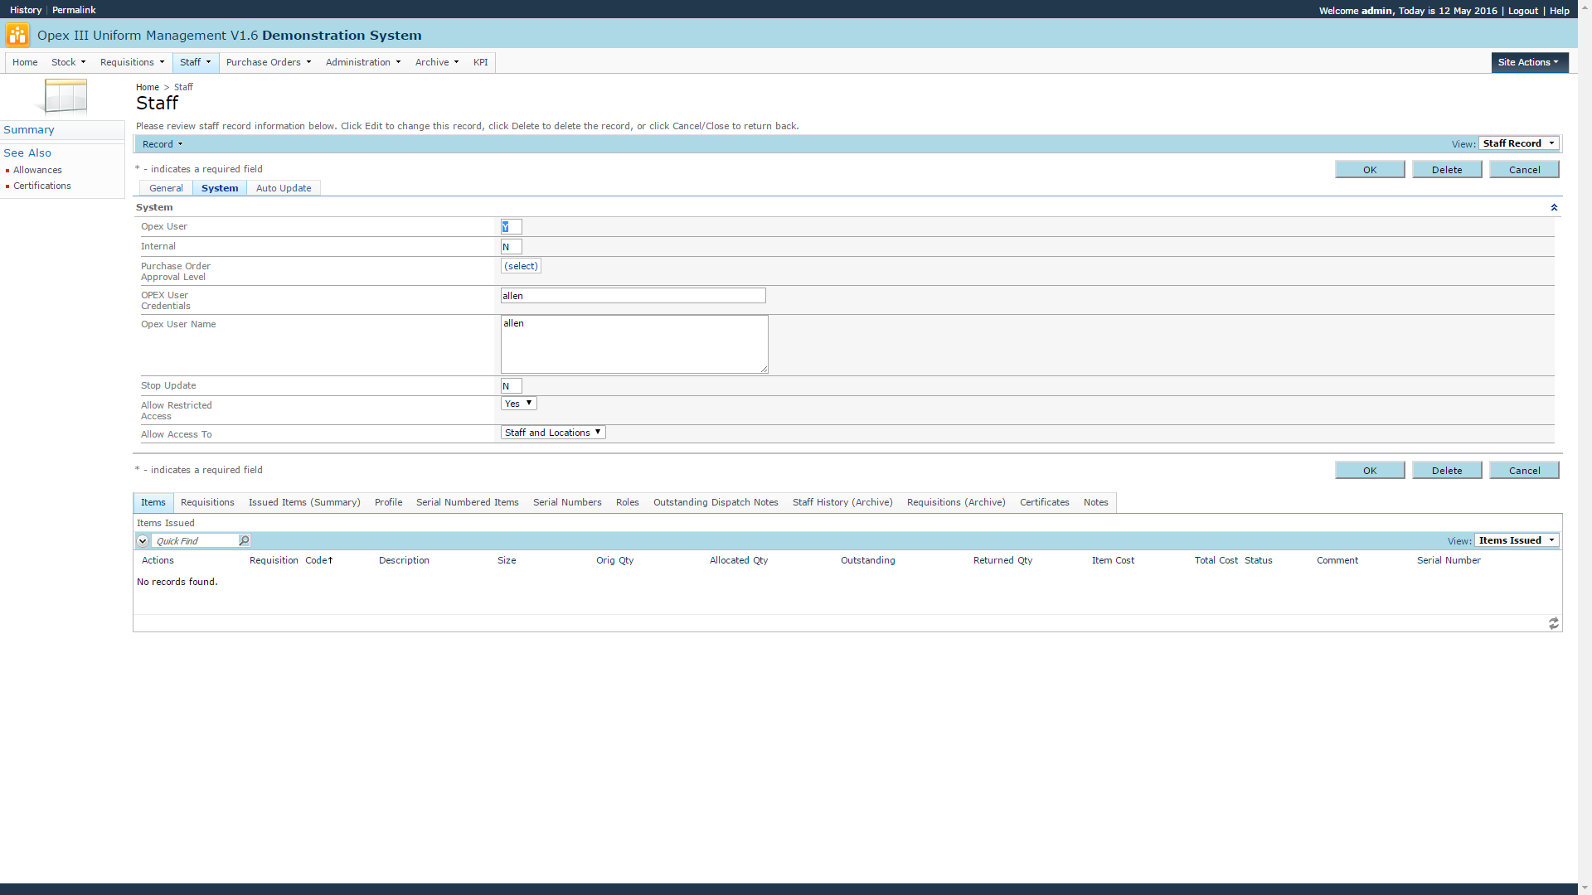
Task: Open Staff Record view dropdown
Action: (1518, 143)
